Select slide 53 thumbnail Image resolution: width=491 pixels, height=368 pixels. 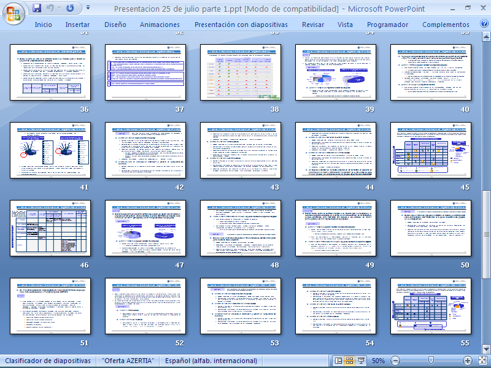click(241, 306)
